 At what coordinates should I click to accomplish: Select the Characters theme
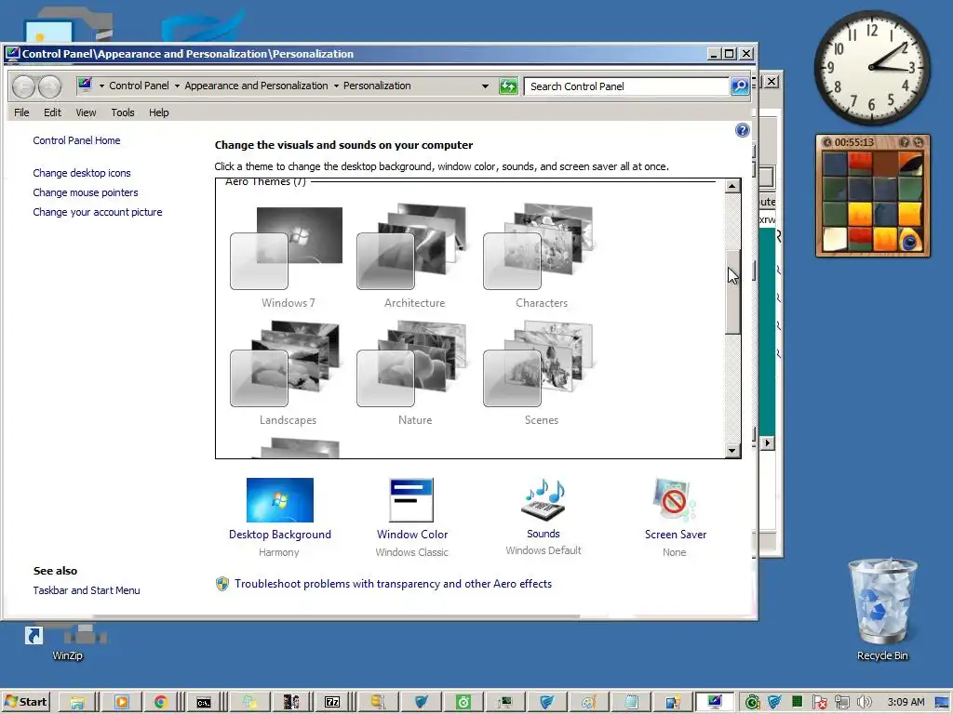click(x=541, y=257)
